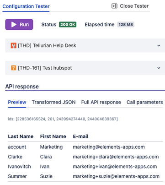Switch to the Preview tab
Screen dimensions: 165x185
coord(17,102)
